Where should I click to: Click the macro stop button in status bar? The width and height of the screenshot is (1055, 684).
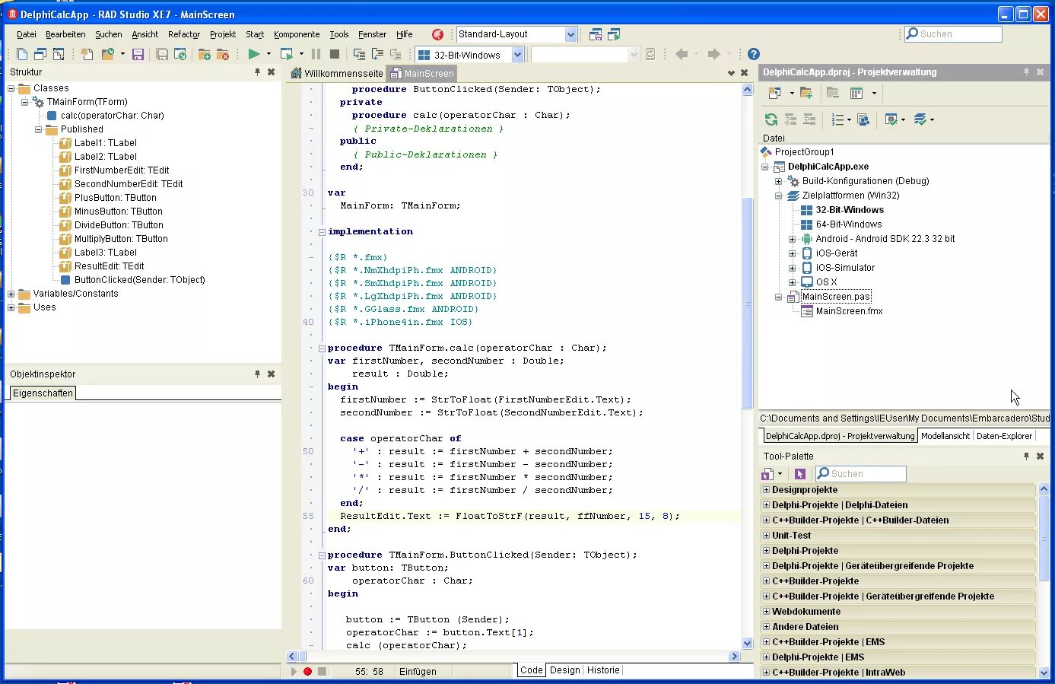click(x=322, y=671)
